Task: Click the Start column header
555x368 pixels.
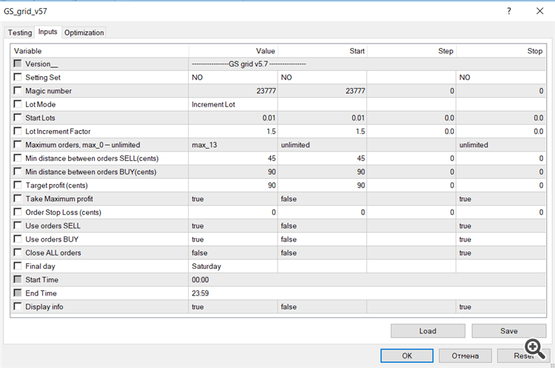Action: [x=323, y=51]
